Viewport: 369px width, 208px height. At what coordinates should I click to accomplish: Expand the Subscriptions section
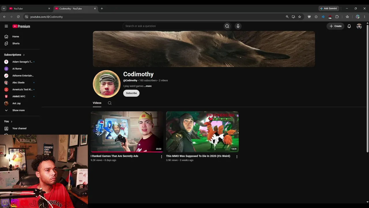coord(14,55)
